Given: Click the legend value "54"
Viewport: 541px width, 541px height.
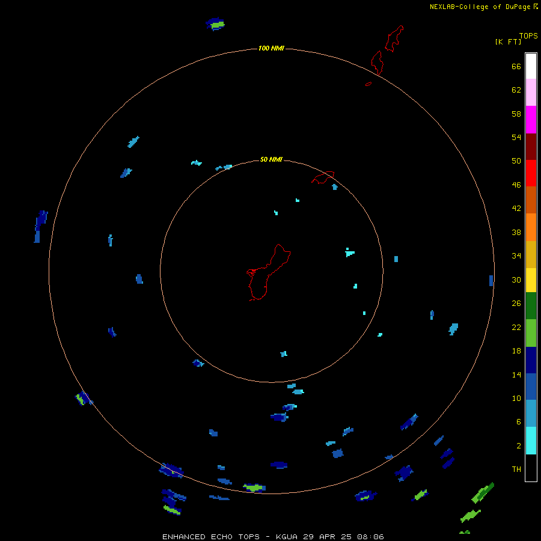Looking at the screenshot, I should point(516,137).
